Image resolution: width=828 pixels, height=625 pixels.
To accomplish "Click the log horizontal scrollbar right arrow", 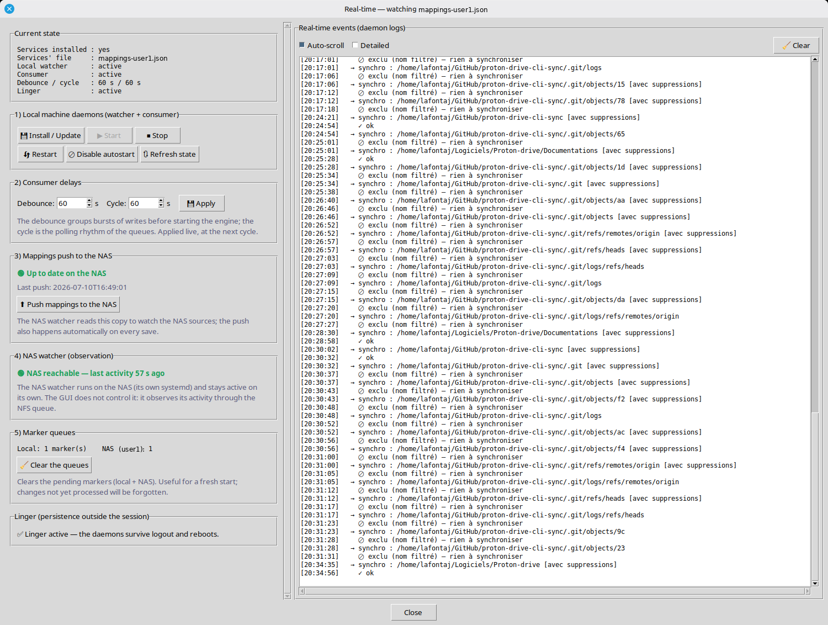I will (807, 591).
